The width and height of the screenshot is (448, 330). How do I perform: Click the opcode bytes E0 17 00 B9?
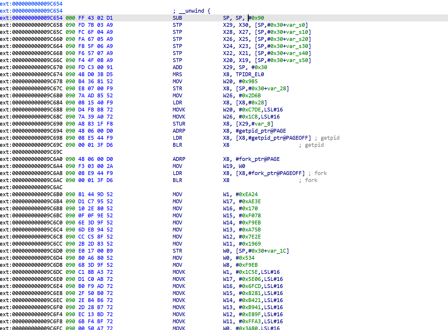pyautogui.click(x=96, y=251)
